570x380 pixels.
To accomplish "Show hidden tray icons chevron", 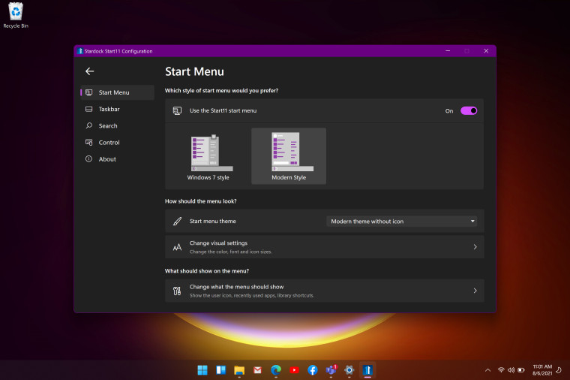I will coord(487,370).
